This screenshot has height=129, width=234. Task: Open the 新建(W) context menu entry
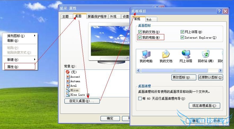[20, 59]
